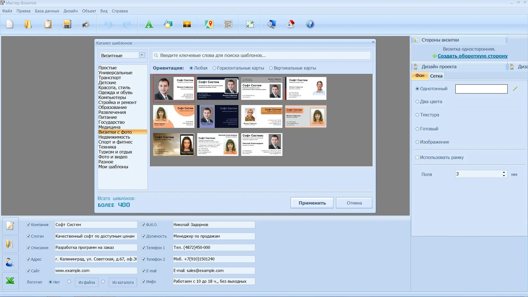The width and height of the screenshot is (528, 297).
Task: Select Вертикальные карты orientation radio
Action: (x=271, y=68)
